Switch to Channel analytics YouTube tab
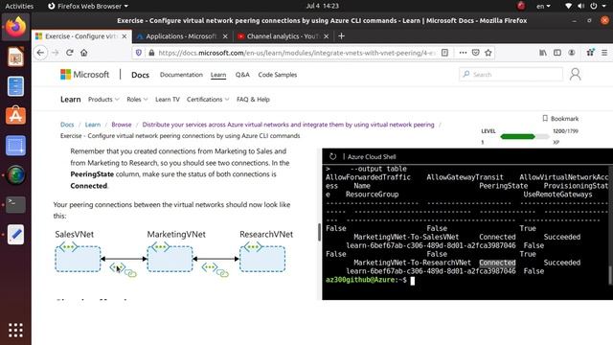 [x=283, y=36]
